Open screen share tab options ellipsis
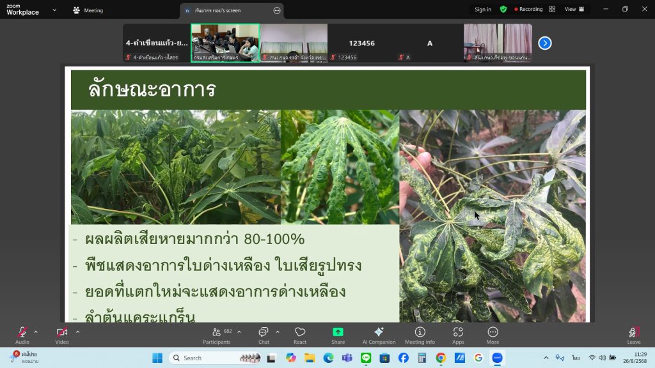Screen dimensions: 655x368 click(277, 10)
